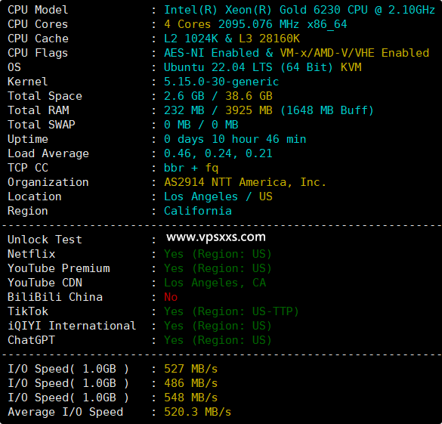Click the AS2914 NTT America organization text
Screen dimensions: 442x424
pyautogui.click(x=245, y=182)
